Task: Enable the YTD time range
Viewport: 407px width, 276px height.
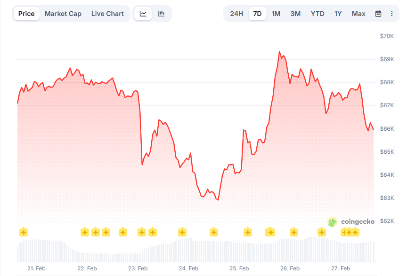Action: coord(317,14)
